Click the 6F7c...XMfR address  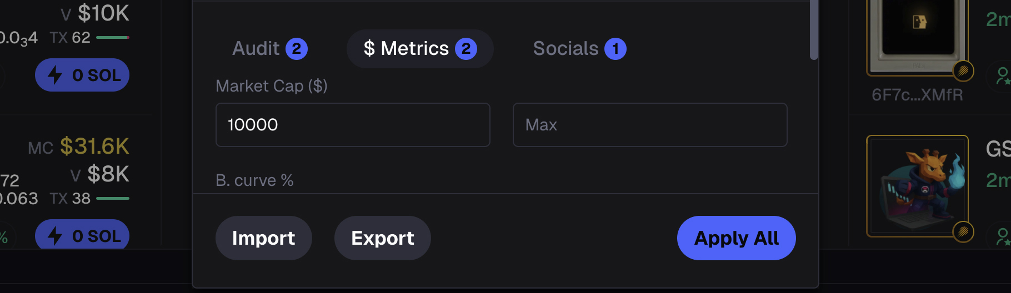[x=917, y=95]
